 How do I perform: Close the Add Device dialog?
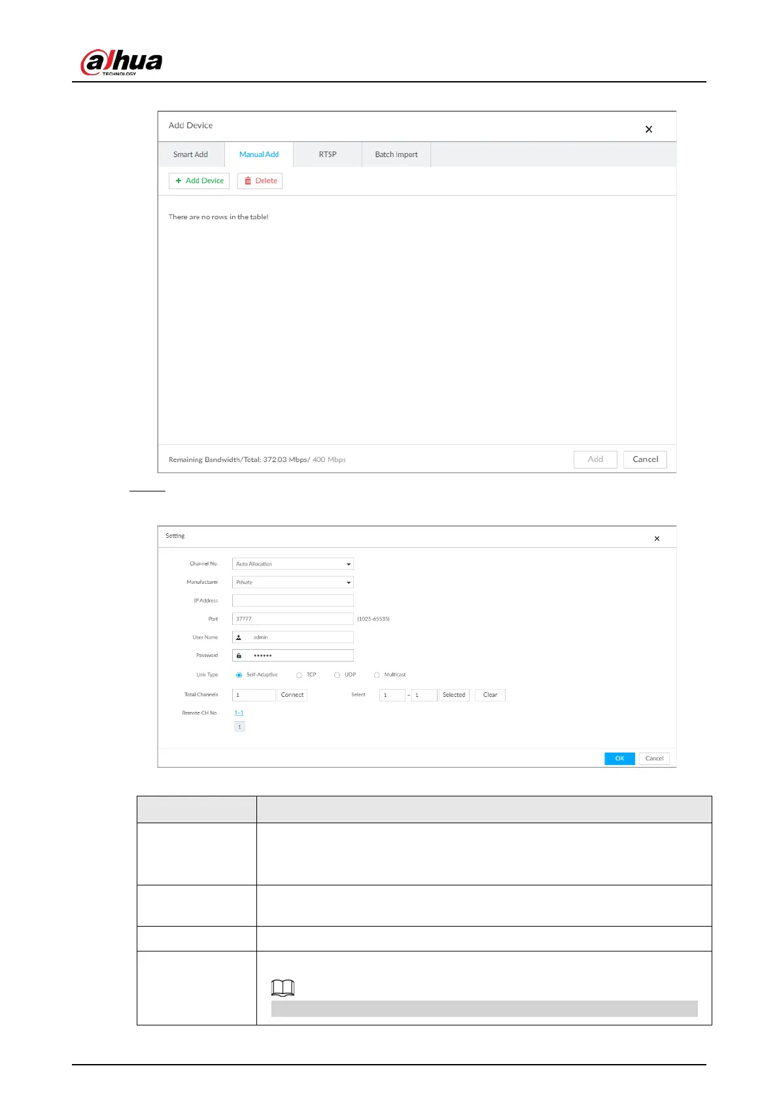648,130
